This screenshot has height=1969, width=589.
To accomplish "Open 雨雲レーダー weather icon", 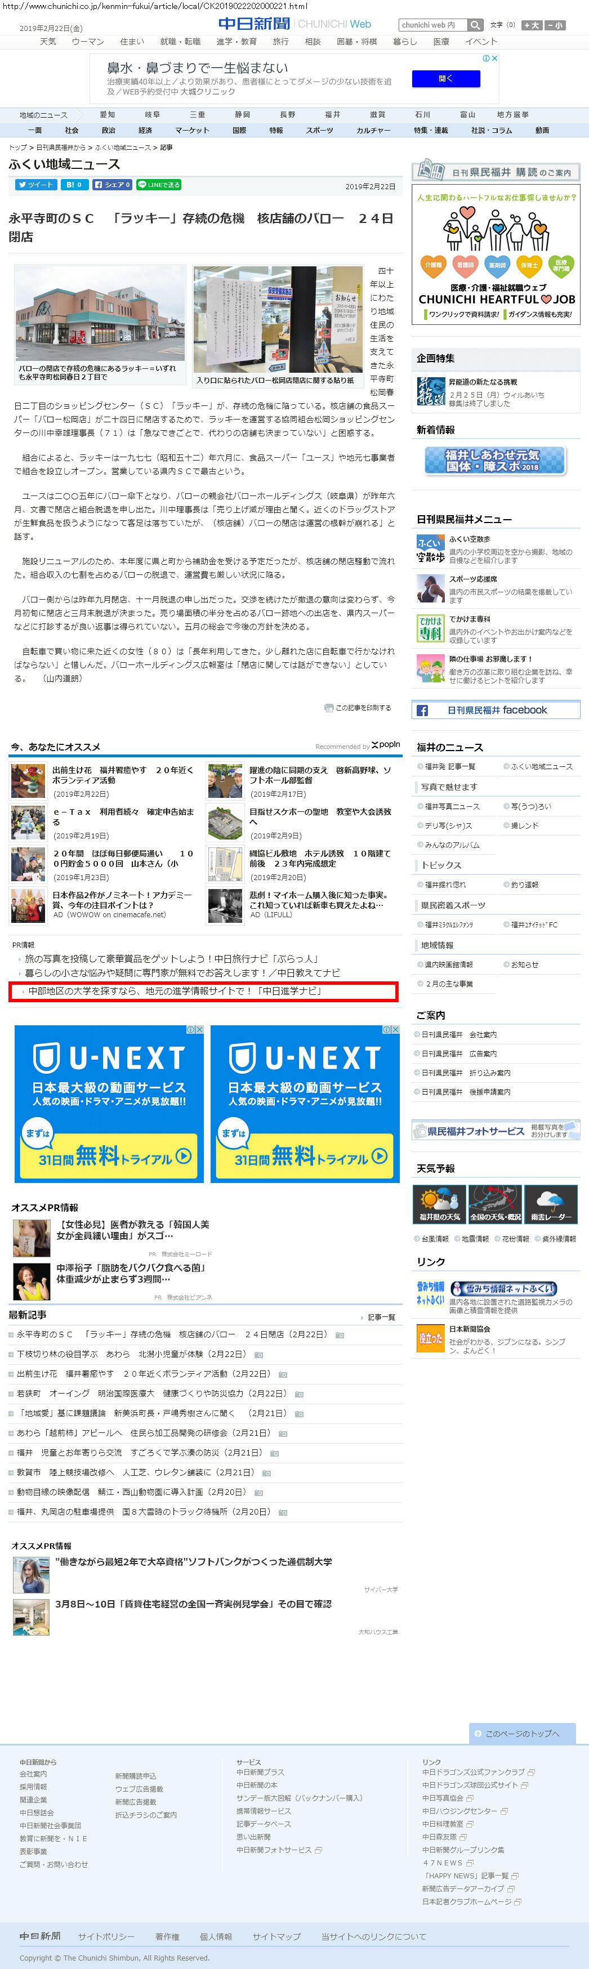I will point(551,1204).
